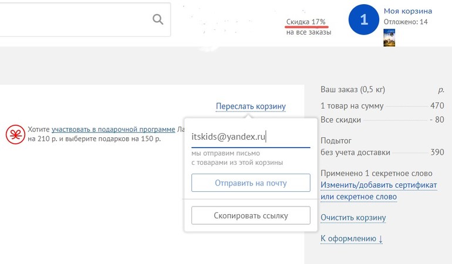Jump down via К оформлению link
Screen dimensions: 452x264
(351, 238)
